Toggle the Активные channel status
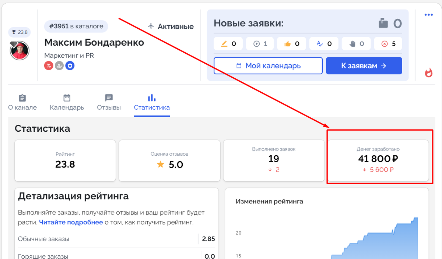This screenshot has height=259, width=442. 171,26
